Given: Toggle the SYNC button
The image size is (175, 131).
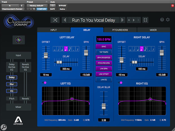Looking at the screenshot, I should coord(104,47).
